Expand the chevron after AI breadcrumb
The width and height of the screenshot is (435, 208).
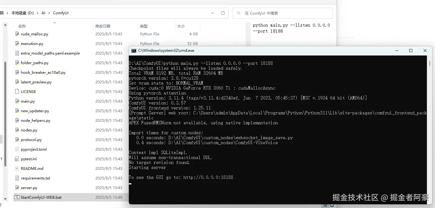pos(49,13)
